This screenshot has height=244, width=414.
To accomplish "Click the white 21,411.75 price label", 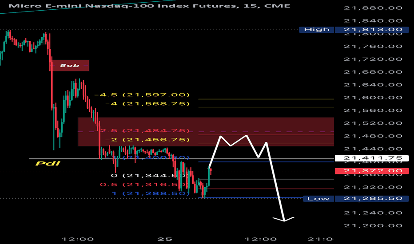I will coord(372,158).
